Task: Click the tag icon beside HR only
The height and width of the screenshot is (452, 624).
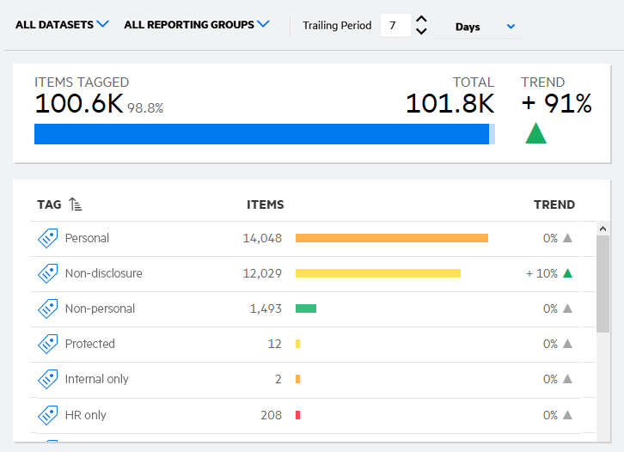Action: point(47,415)
